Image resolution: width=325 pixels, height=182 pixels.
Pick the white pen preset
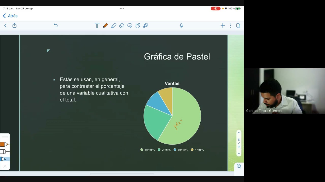click(4, 152)
